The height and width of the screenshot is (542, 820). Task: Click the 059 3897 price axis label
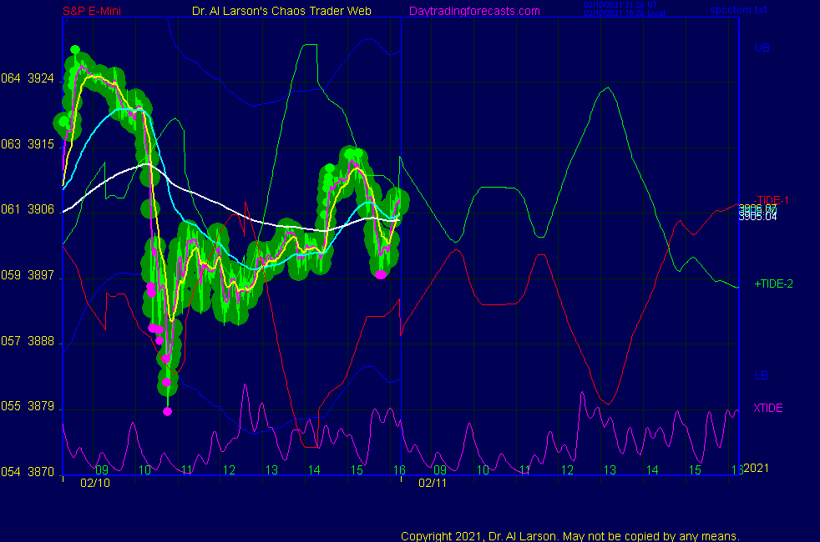28,275
